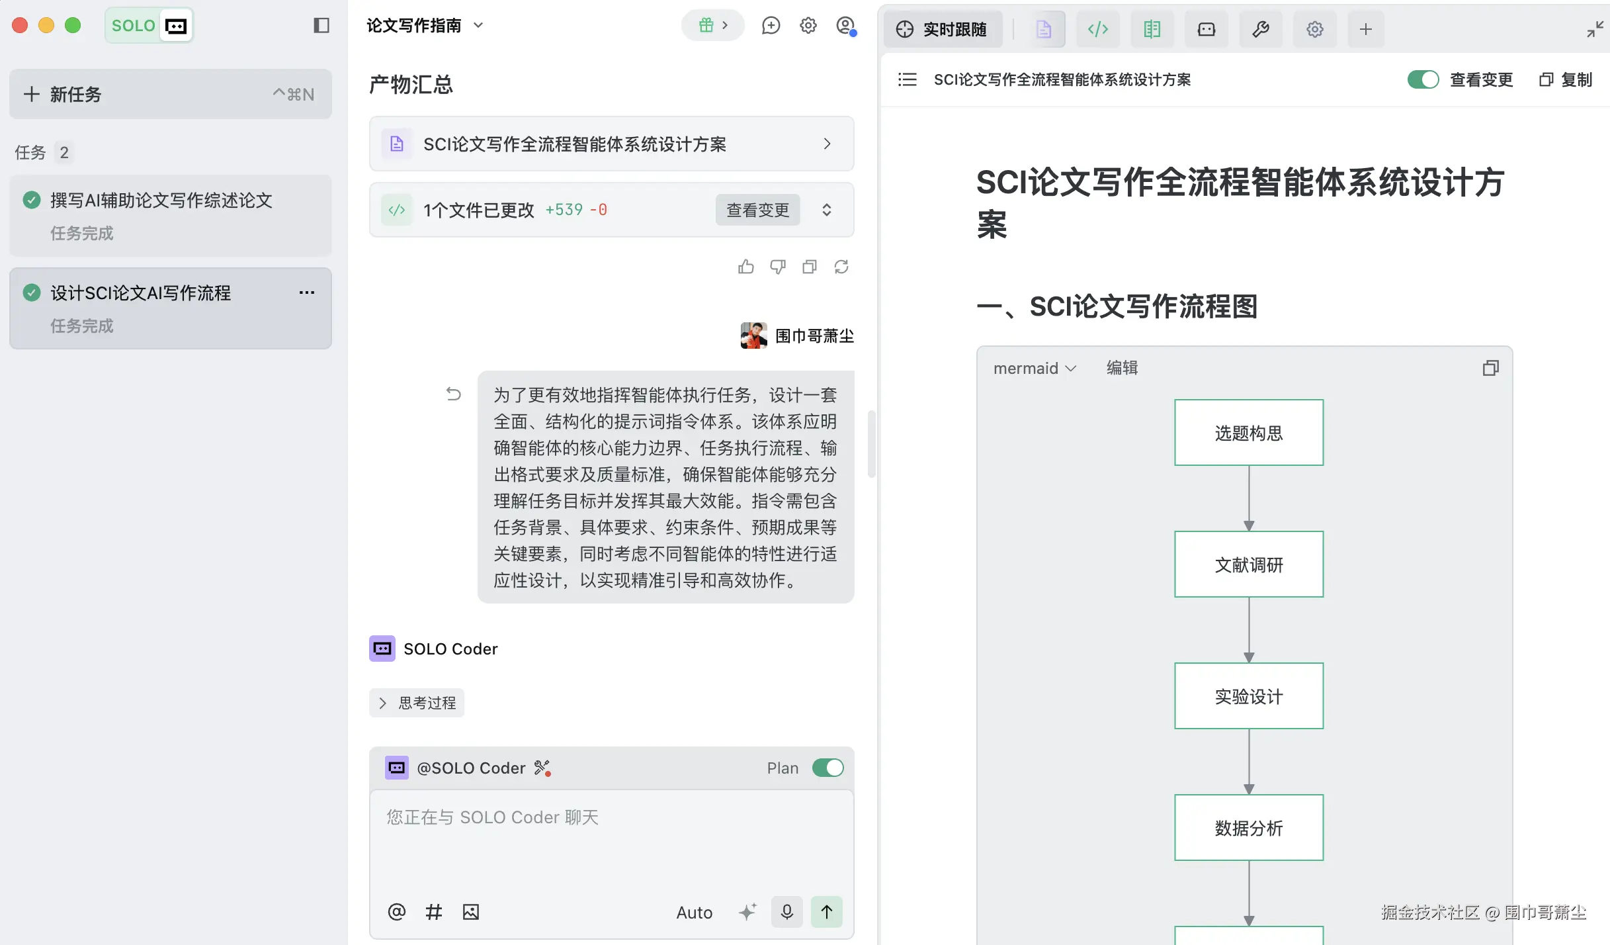Screen dimensions: 1610x945
Task: Toggle the Plan switch in the chat input
Action: tap(827, 768)
